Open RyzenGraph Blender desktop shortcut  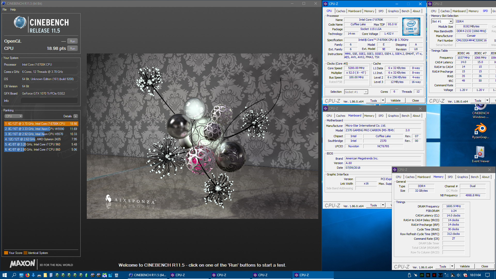(x=481, y=131)
